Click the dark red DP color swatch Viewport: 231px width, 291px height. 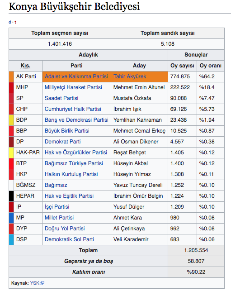11,142
